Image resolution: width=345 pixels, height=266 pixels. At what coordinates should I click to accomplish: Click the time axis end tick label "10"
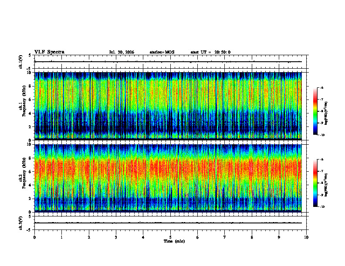point(306,237)
